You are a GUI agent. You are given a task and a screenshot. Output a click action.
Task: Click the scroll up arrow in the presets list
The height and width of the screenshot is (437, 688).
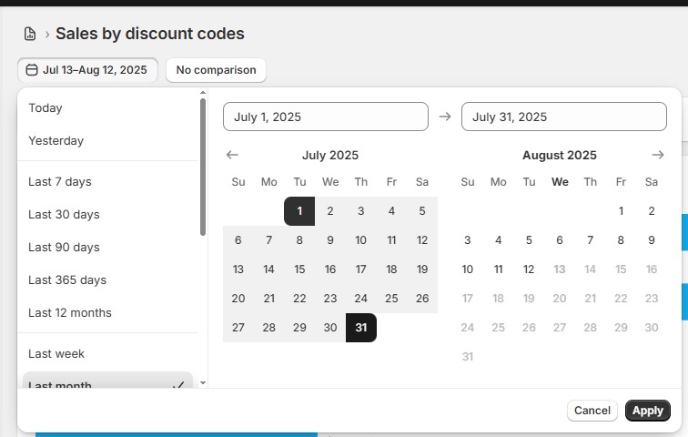pos(203,93)
